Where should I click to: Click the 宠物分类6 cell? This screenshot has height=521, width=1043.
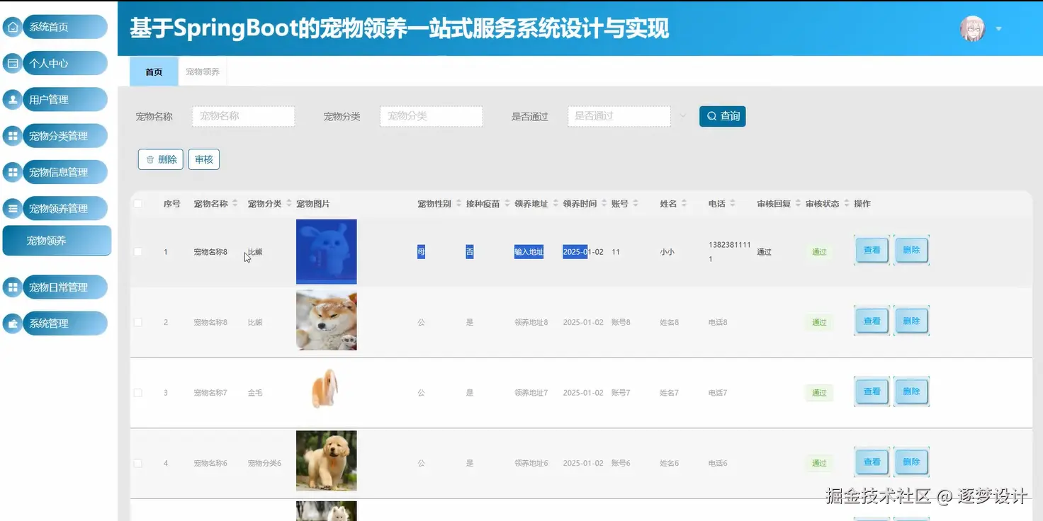pos(264,463)
